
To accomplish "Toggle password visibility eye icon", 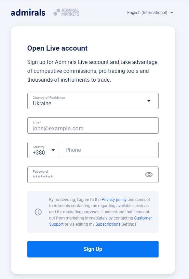I will coord(149,175).
